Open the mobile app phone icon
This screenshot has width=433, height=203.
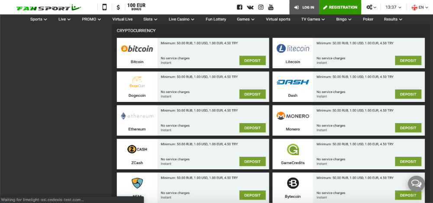[104, 7]
